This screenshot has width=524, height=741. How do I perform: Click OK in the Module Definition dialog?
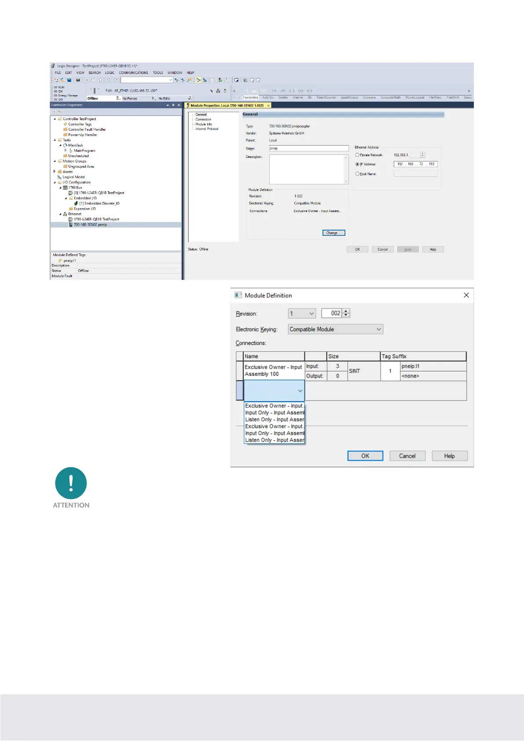[x=365, y=456]
